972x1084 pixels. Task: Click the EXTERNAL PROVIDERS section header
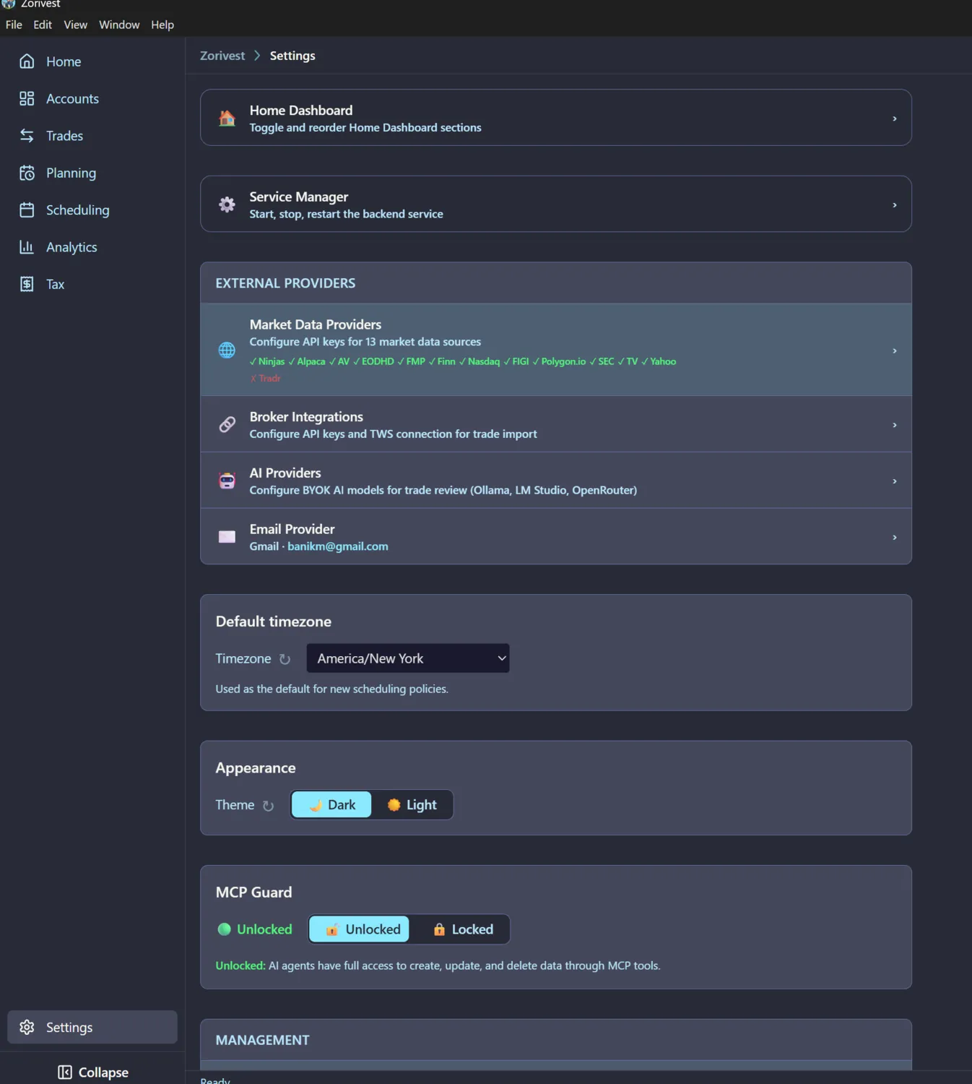click(x=285, y=283)
